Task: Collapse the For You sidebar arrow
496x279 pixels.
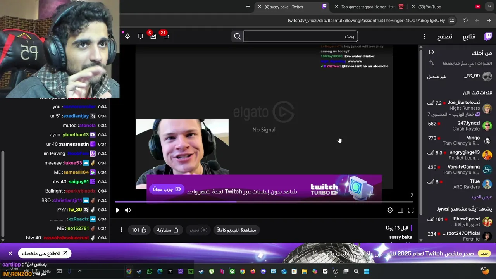Action: (x=431, y=52)
